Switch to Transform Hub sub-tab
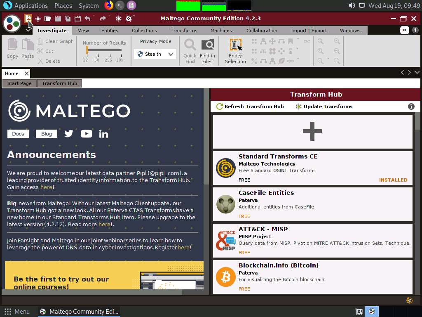Viewport: 422px width, 317px height. (x=59, y=83)
